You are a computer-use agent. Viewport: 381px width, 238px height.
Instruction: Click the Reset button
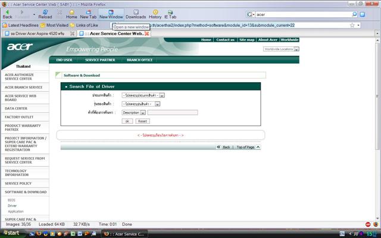pos(142,121)
